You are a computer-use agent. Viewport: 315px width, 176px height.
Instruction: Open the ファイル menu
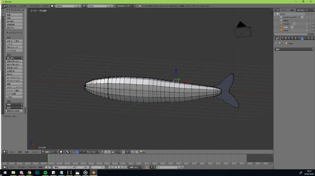click(13, 6)
